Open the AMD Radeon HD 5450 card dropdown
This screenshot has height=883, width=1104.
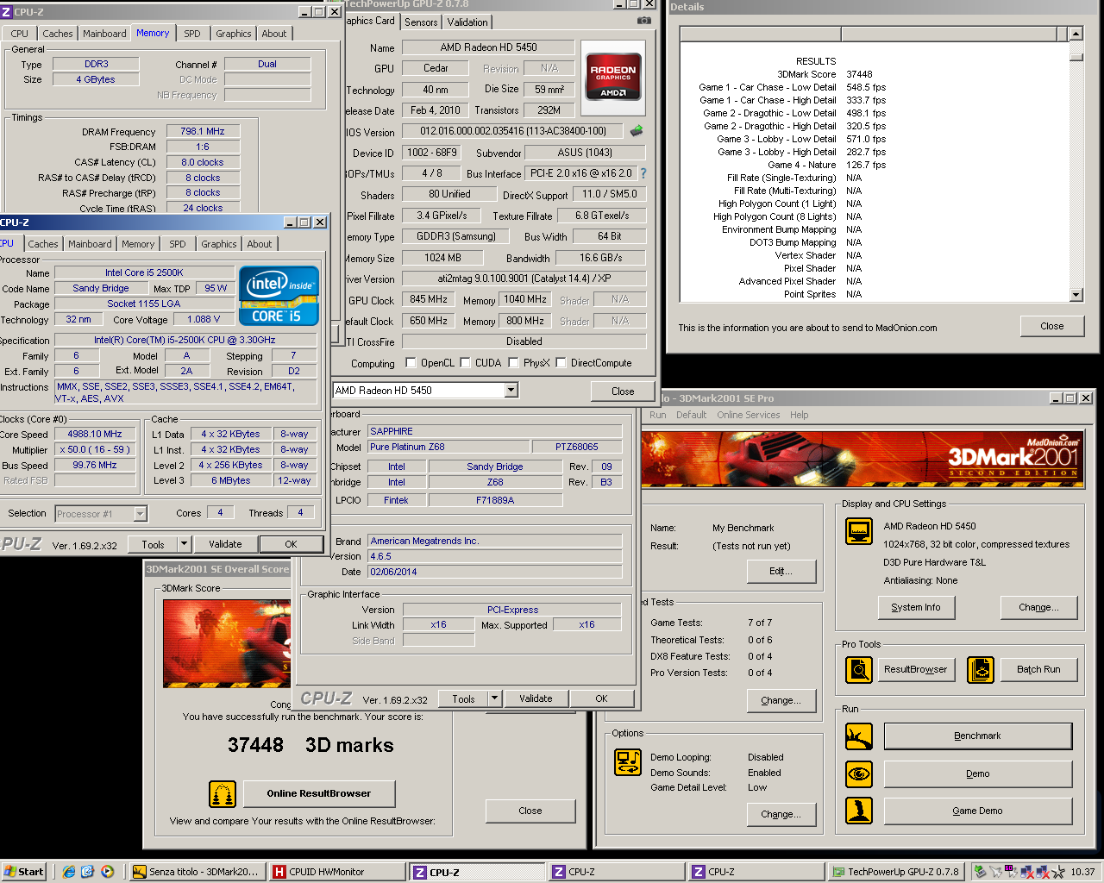point(511,391)
